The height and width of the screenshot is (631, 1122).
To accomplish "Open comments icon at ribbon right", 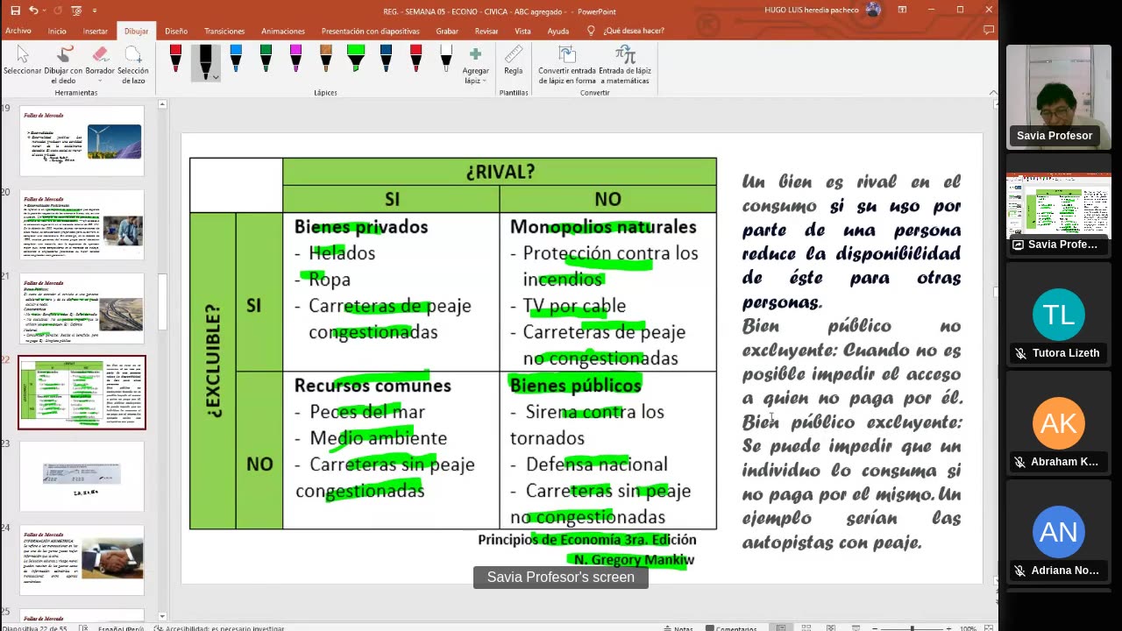I will point(989,30).
